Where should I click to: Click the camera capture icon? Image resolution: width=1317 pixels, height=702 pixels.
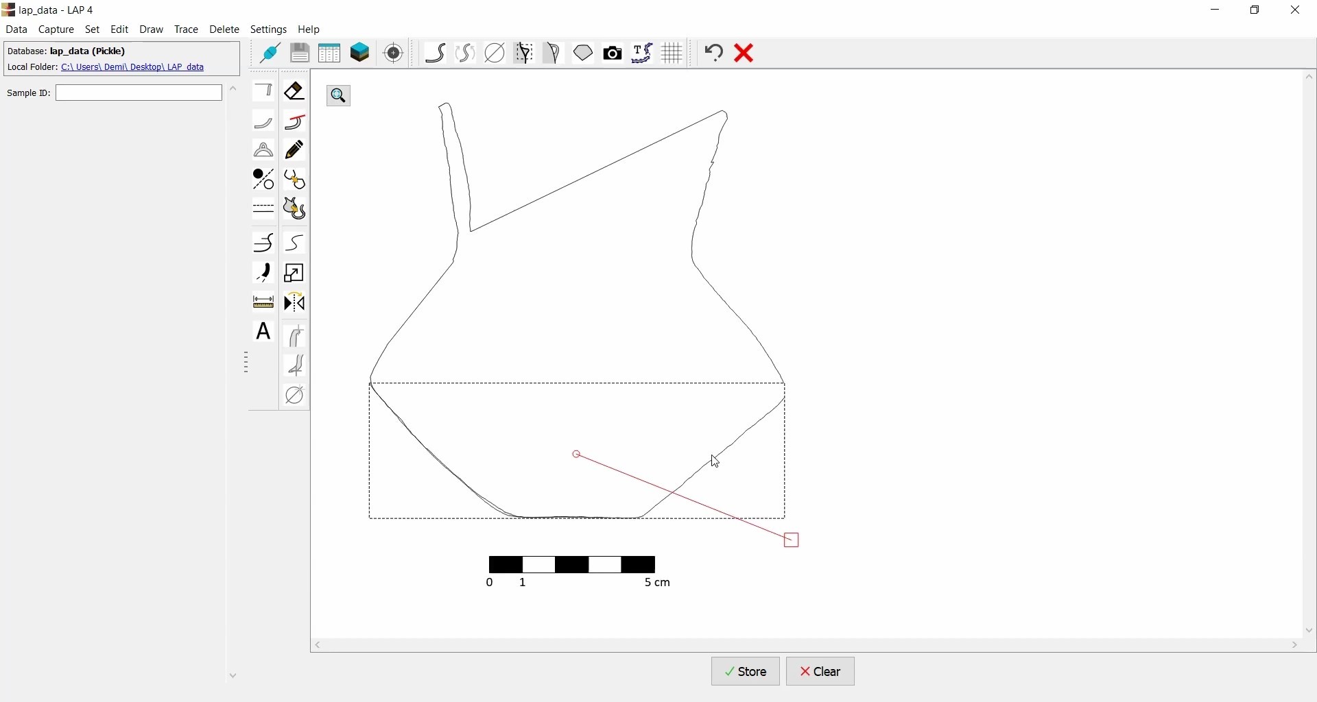[x=614, y=53]
